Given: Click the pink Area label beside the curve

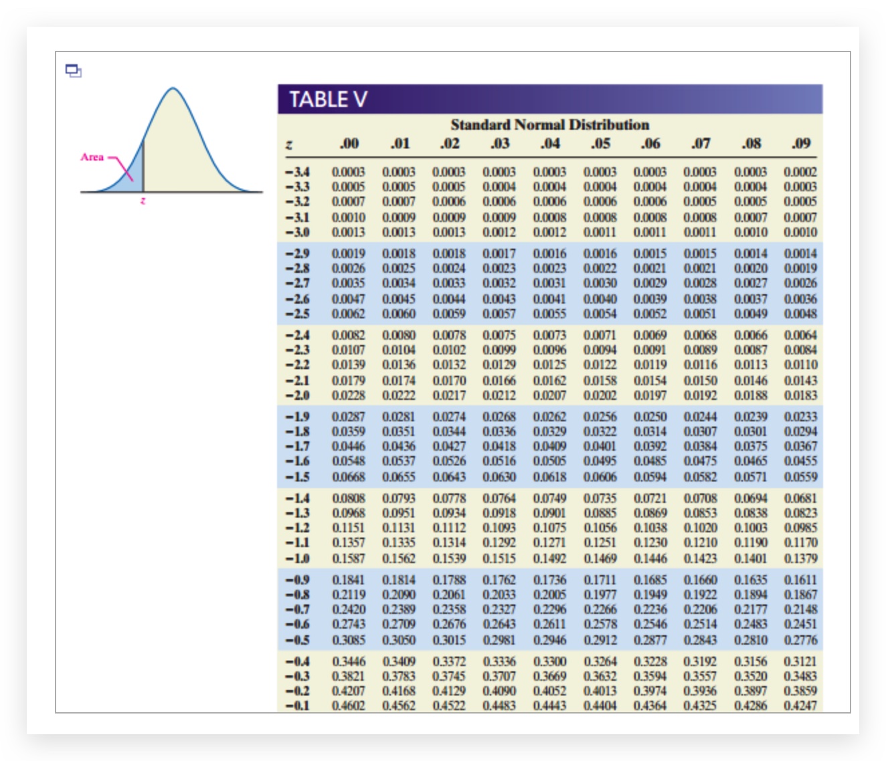Looking at the screenshot, I should click(x=92, y=157).
